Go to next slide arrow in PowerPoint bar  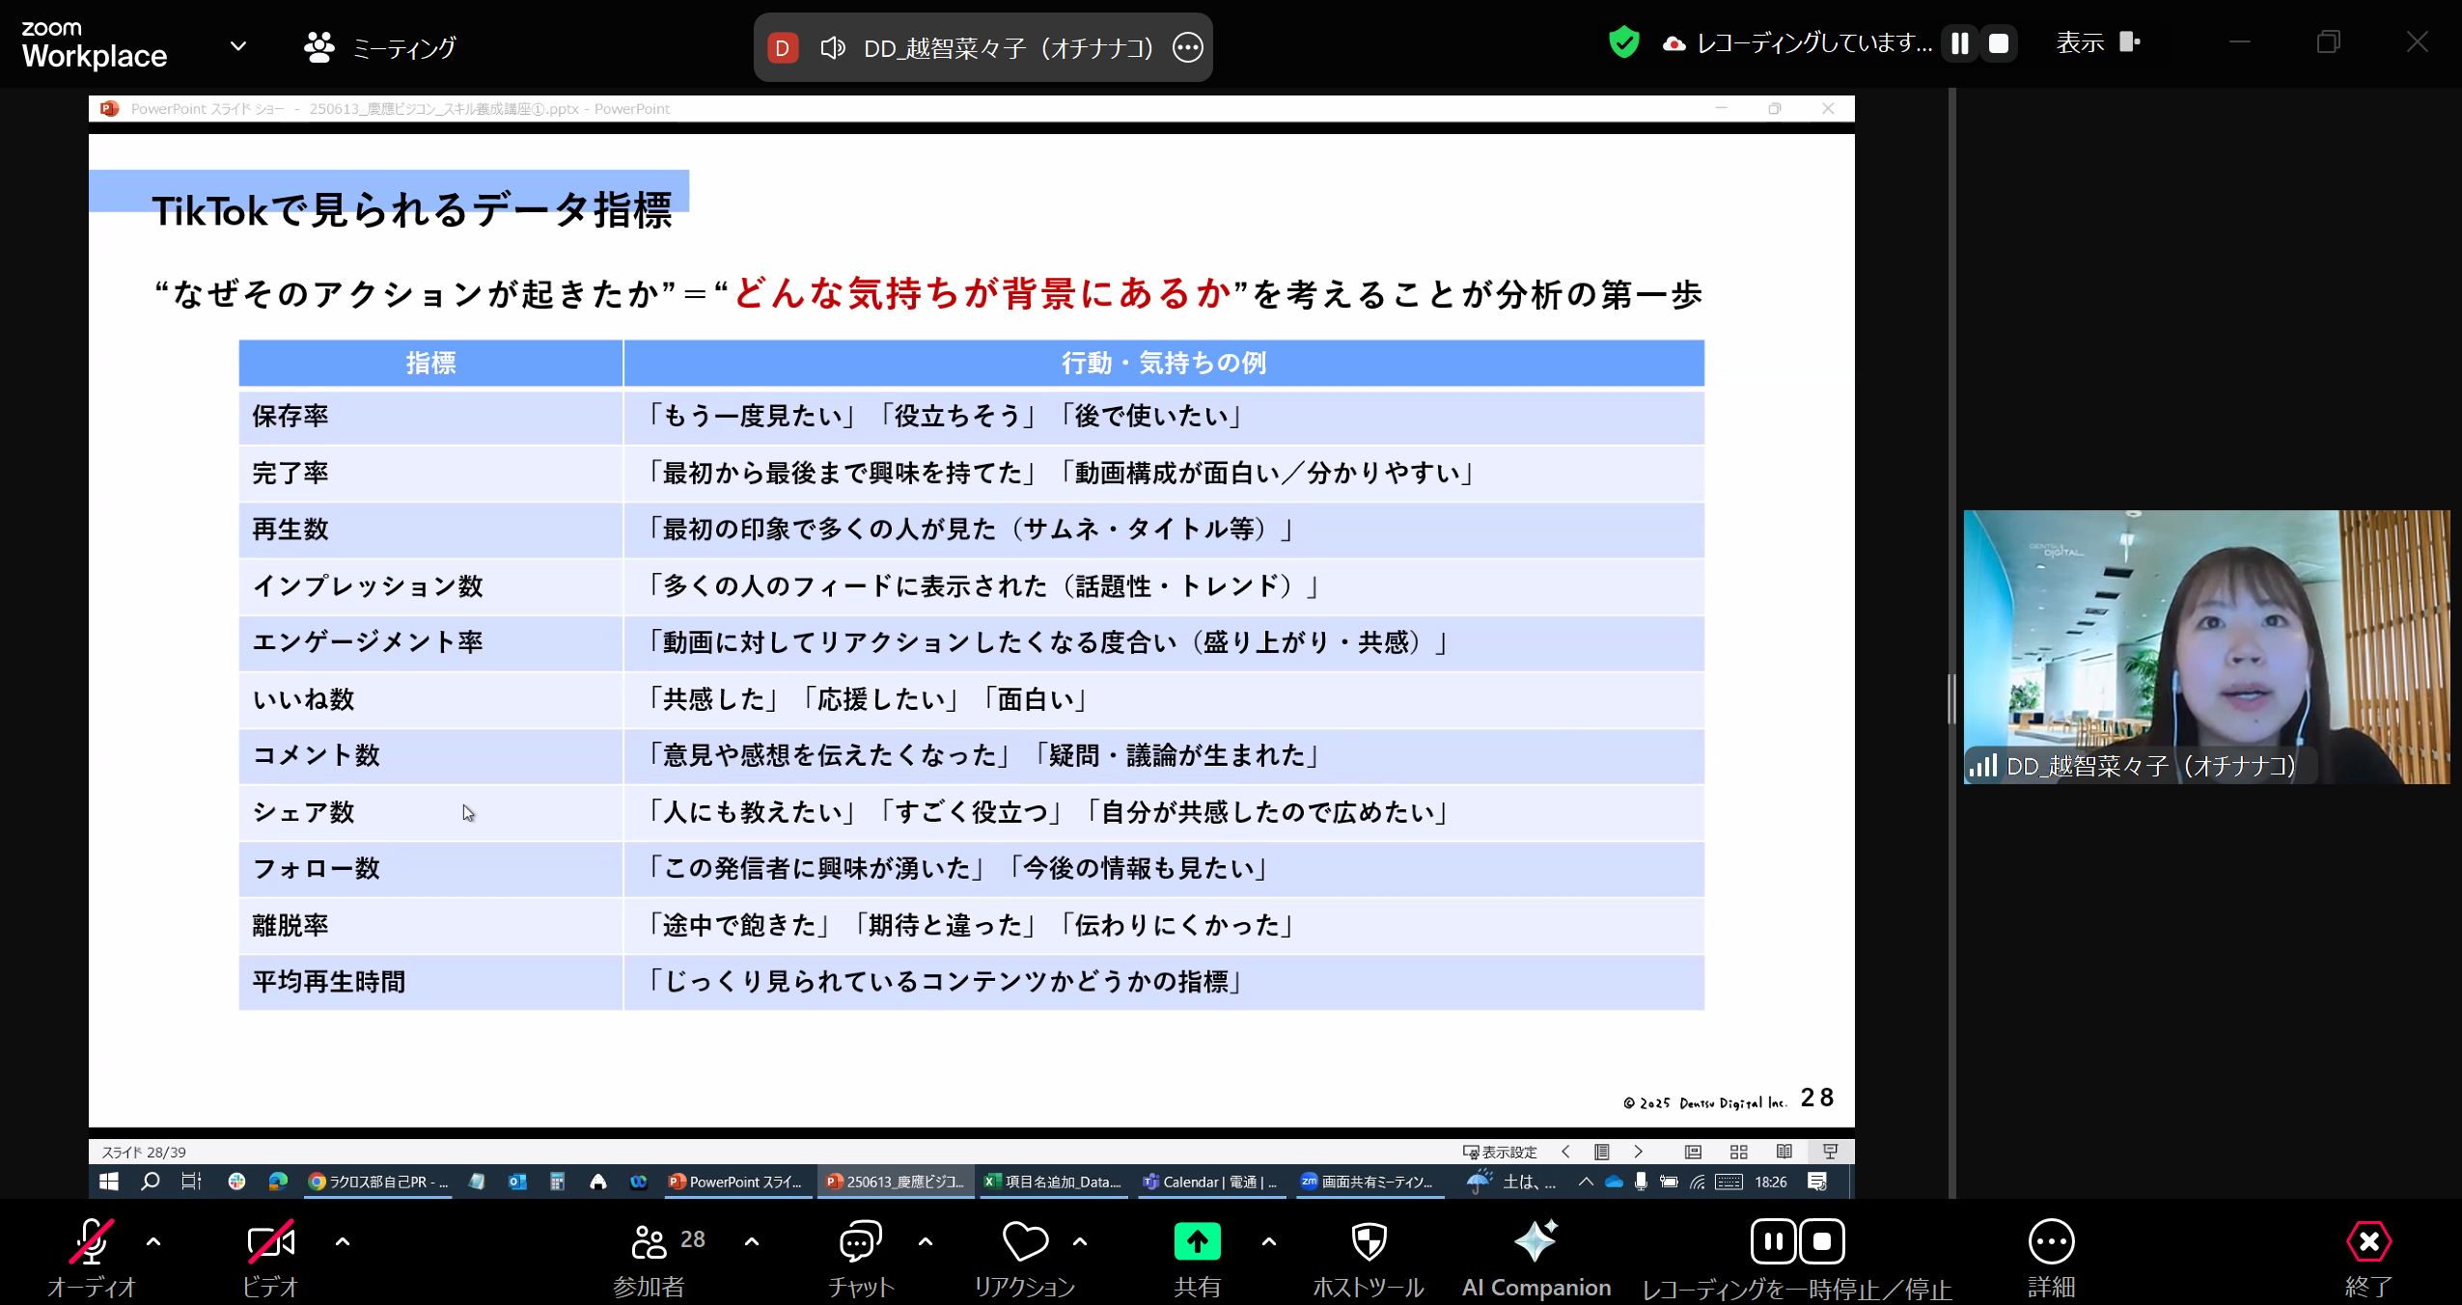coord(1638,1152)
